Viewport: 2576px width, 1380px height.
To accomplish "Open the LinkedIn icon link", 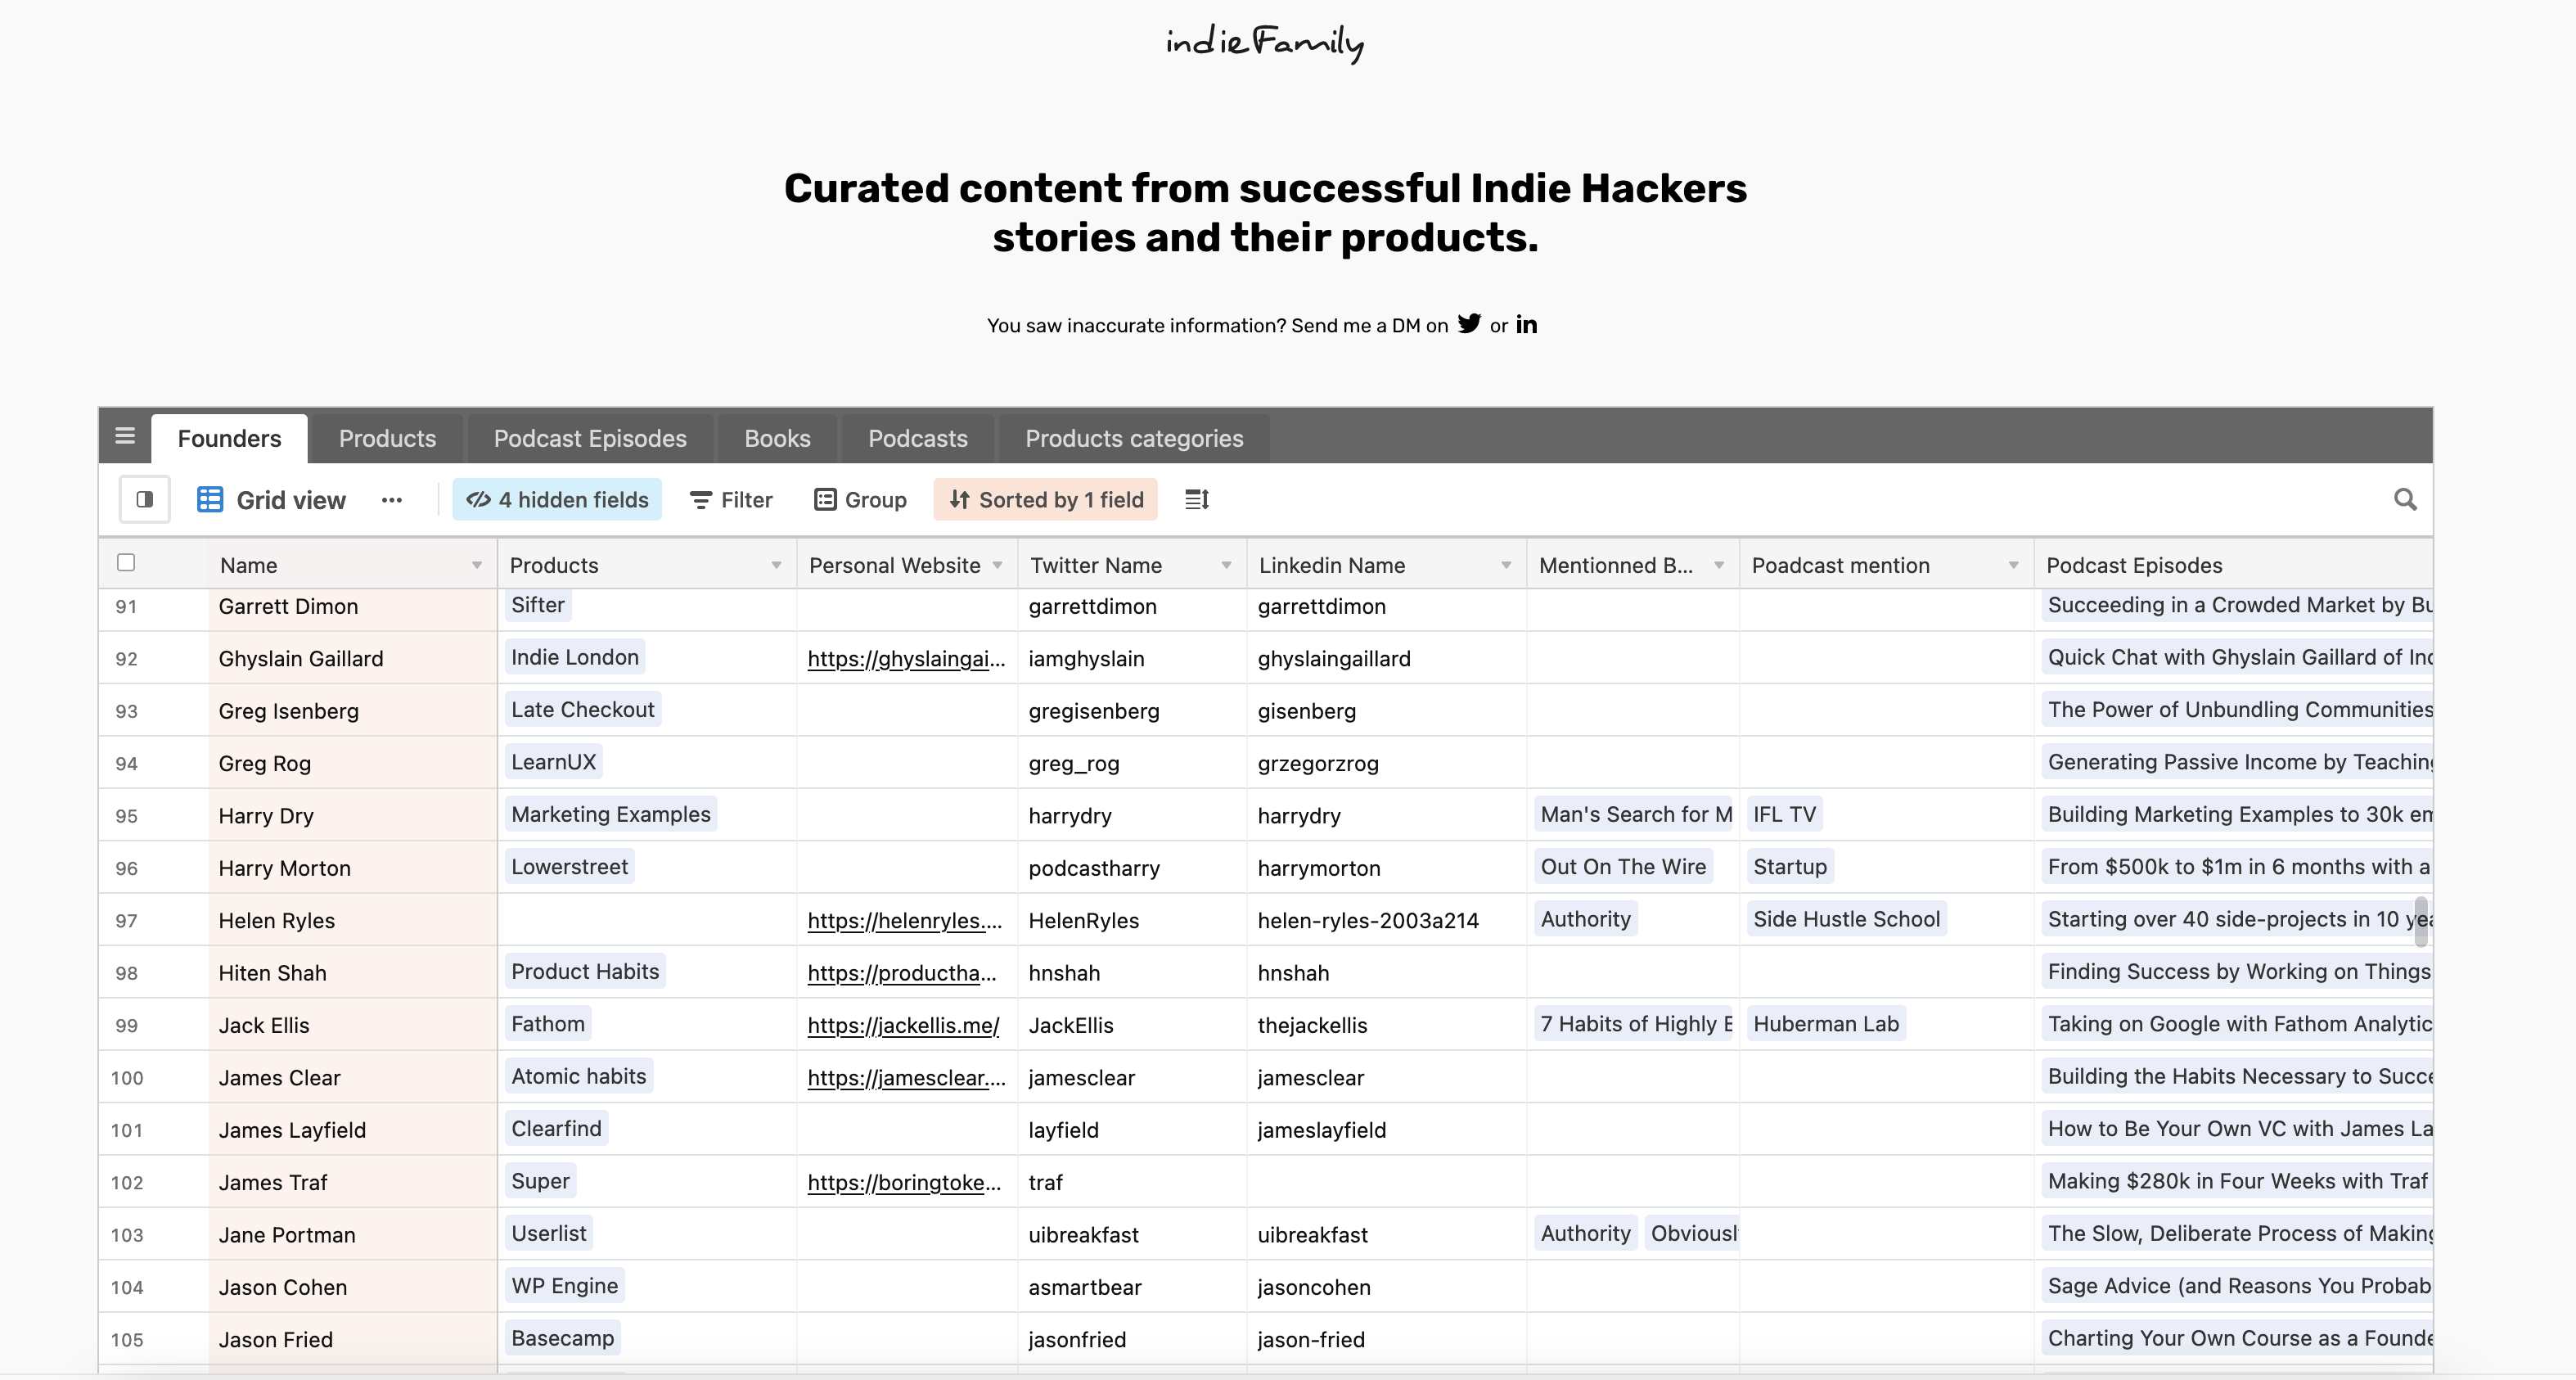I will pos(1526,324).
